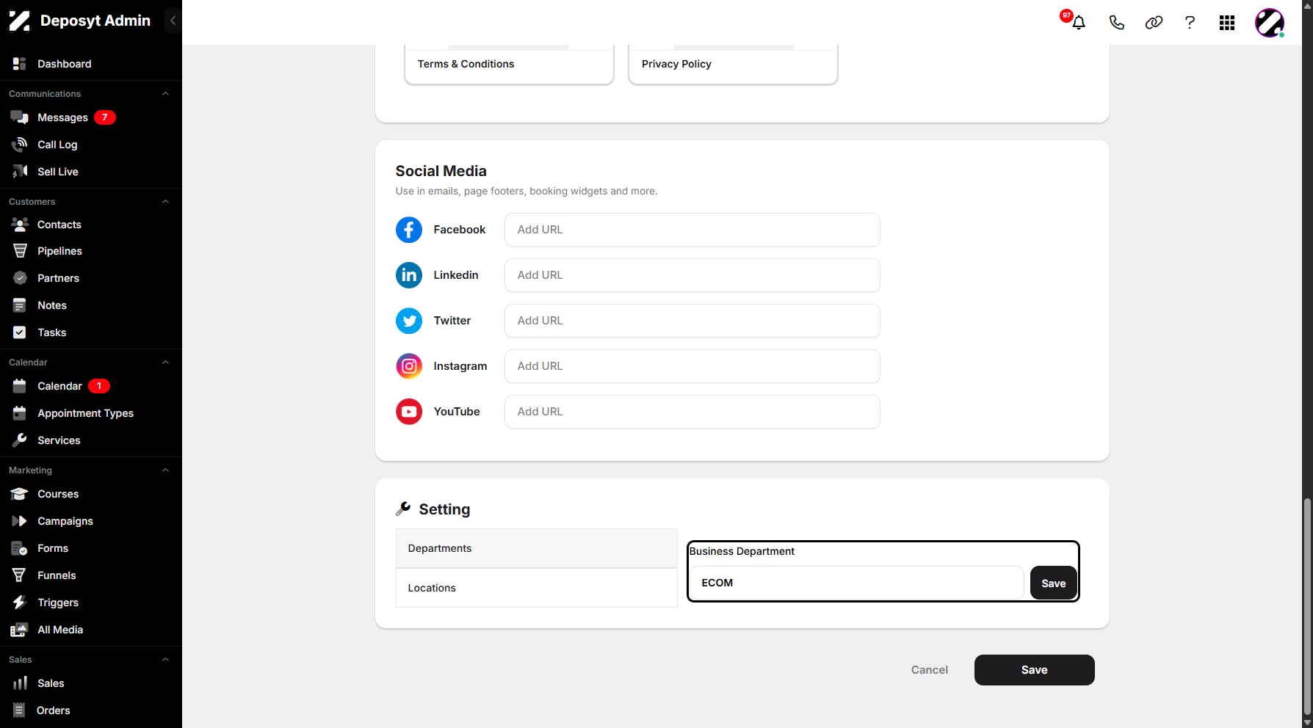This screenshot has width=1313, height=728.
Task: Click the Twitter URL field
Action: tap(692, 321)
